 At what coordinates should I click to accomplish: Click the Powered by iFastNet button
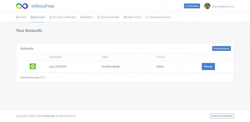222,116
